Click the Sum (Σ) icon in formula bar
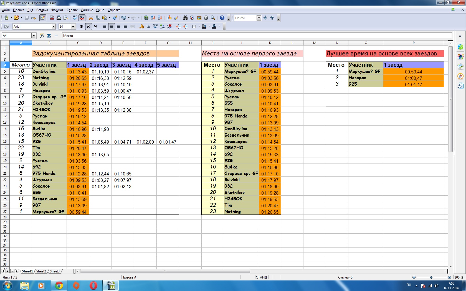This screenshot has width=466, height=291. (49, 35)
